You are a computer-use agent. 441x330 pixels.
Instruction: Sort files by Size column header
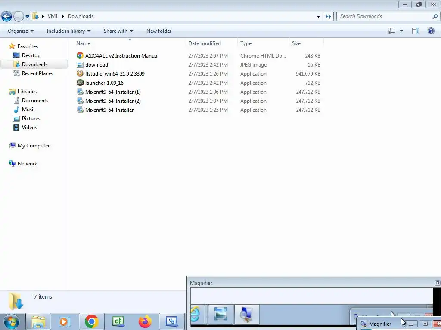tap(296, 43)
